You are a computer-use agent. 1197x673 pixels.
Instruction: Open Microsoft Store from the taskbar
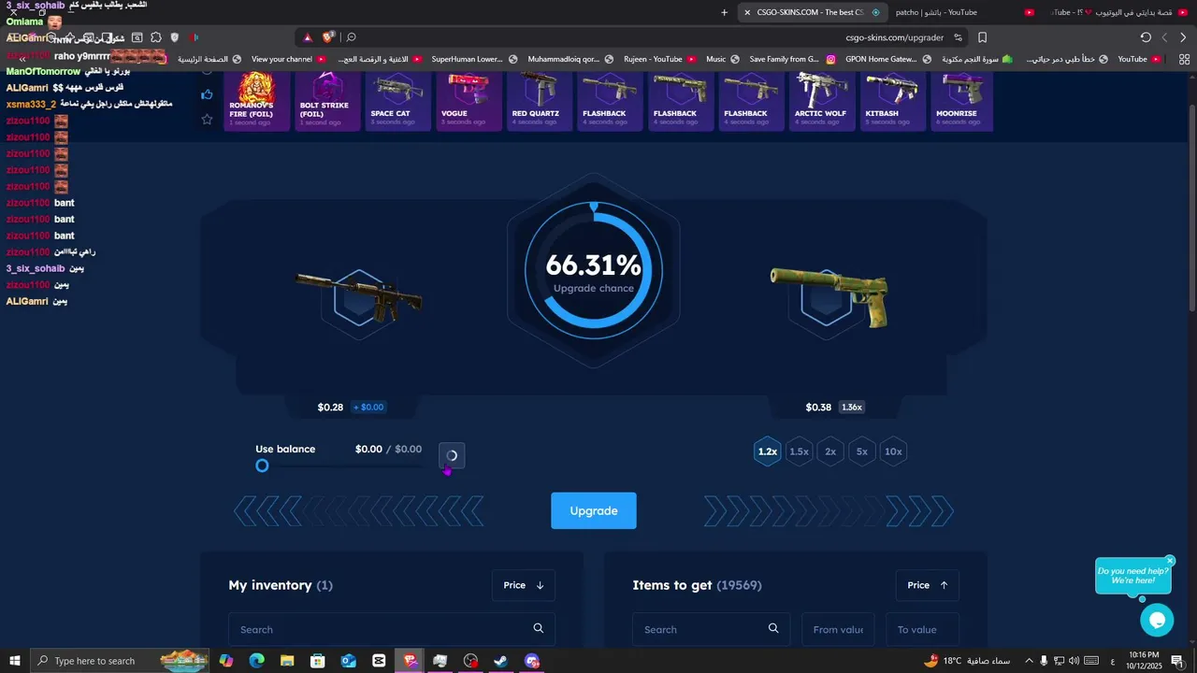tap(318, 661)
